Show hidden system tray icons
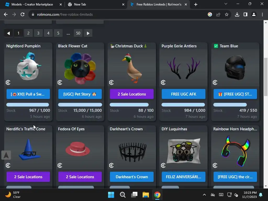Image resolution: width=268 pixels, height=201 pixels. pyautogui.click(x=204, y=195)
